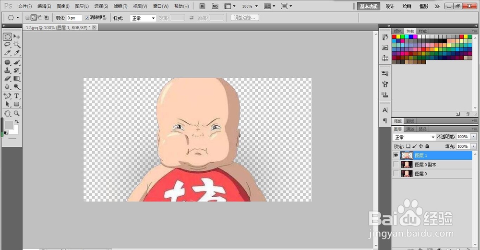Choose Add to Selection mode
Image resolution: width=480 pixels, height=250 pixels.
point(34,18)
